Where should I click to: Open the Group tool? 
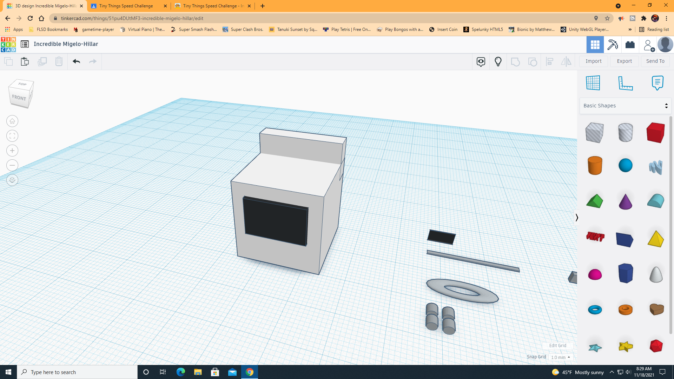(515, 61)
